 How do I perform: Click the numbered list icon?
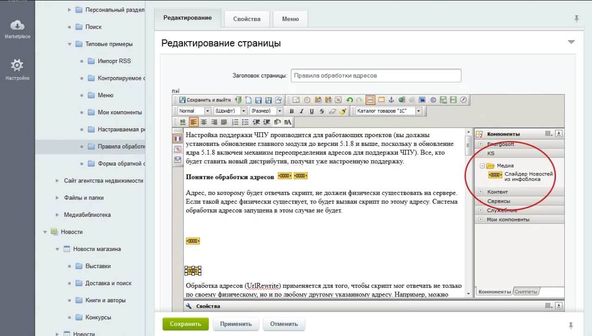point(235,122)
